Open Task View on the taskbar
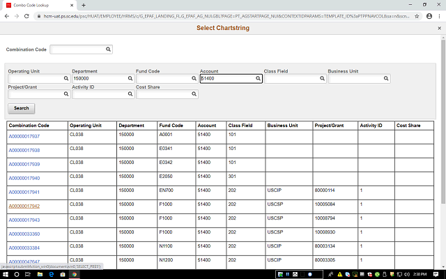 pos(28,274)
